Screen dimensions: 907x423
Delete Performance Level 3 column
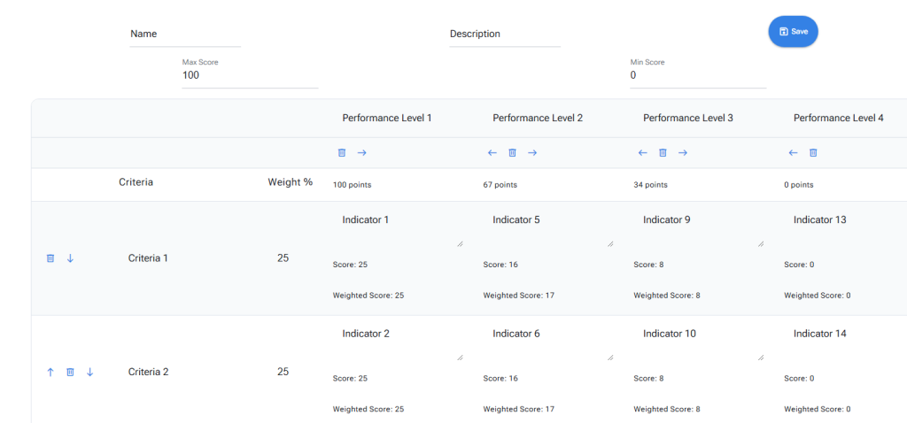coord(663,153)
